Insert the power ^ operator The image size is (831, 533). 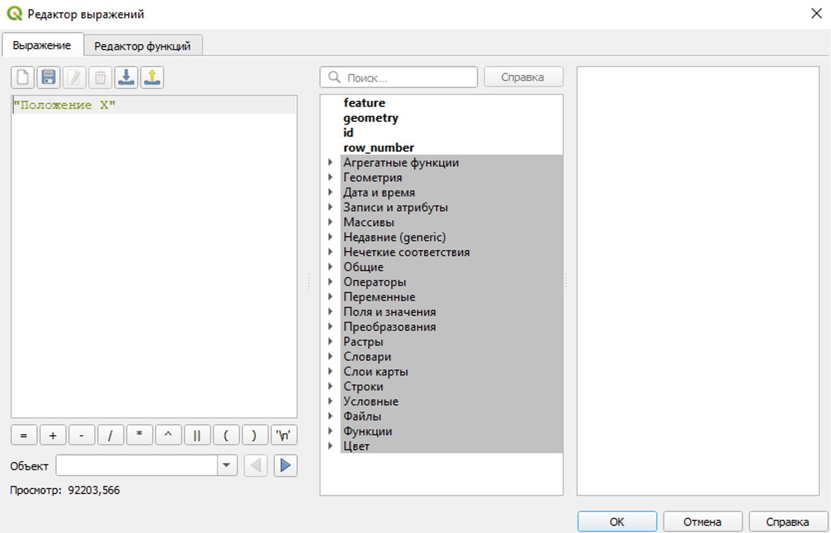(168, 435)
